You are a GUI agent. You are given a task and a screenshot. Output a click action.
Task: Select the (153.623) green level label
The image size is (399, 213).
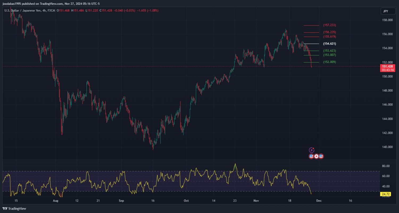(x=330, y=51)
